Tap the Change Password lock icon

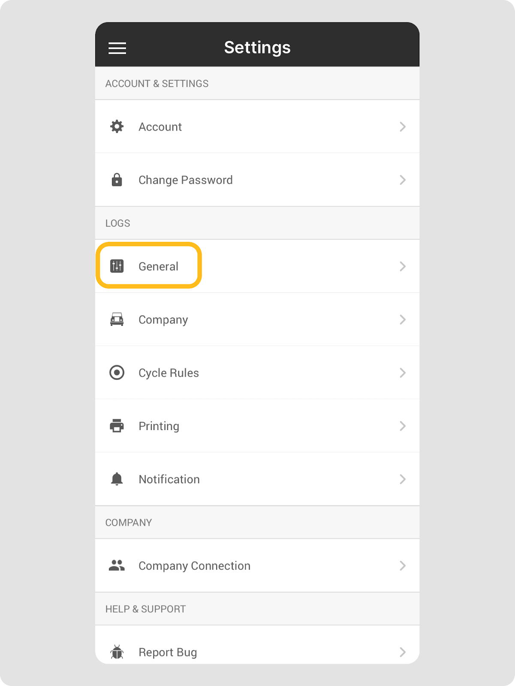point(117,180)
